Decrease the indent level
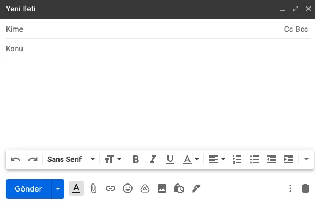 pos(272,159)
